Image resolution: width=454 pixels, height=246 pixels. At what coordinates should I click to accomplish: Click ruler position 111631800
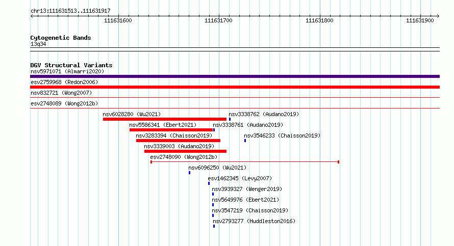pos(319,20)
